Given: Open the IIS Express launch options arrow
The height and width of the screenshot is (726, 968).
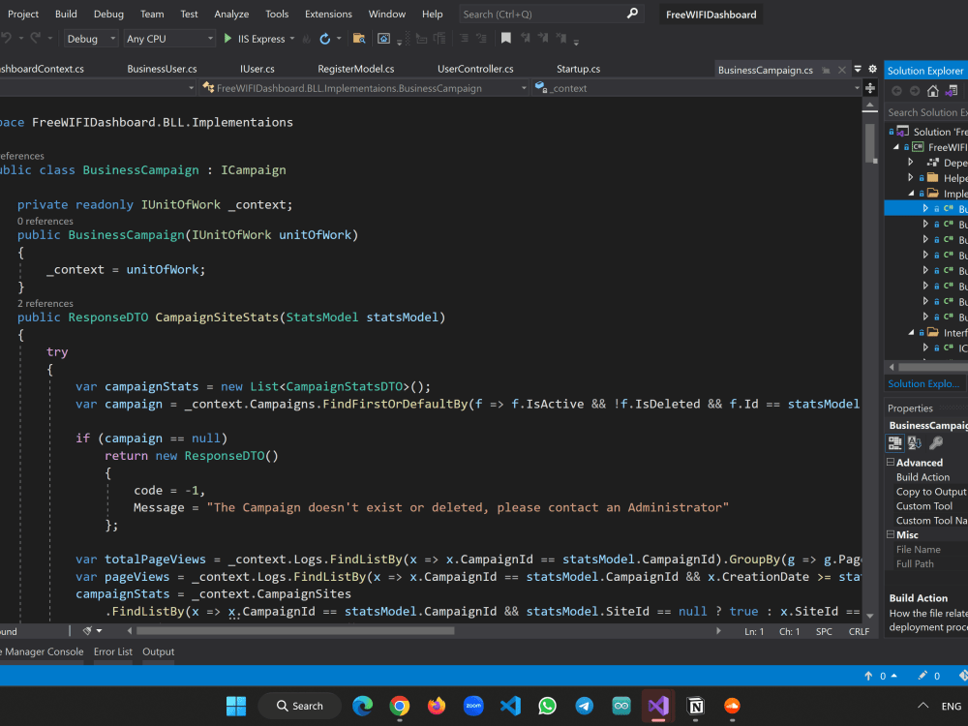Looking at the screenshot, I should (x=292, y=39).
